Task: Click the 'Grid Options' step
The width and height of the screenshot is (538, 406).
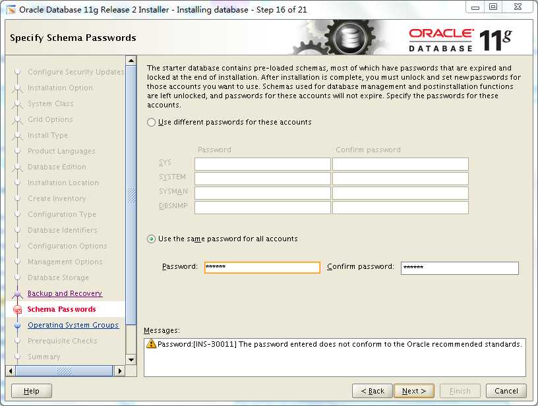Action: [x=50, y=119]
